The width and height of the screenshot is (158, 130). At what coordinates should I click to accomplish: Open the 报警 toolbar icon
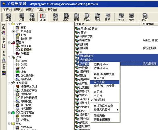pyautogui.click(x=76, y=17)
